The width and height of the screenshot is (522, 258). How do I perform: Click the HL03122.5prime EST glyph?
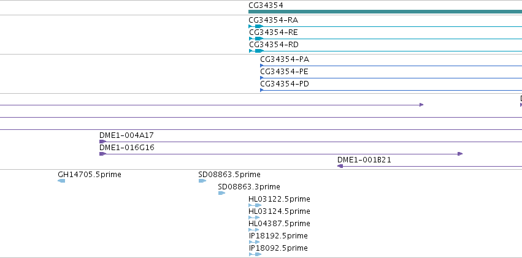pos(255,205)
